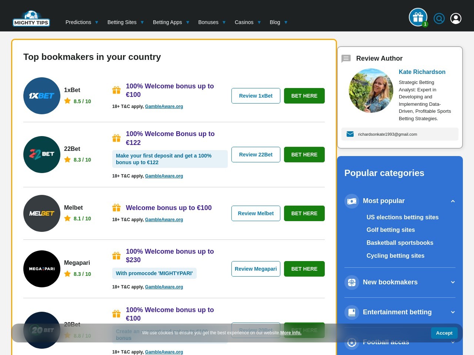The width and height of the screenshot is (474, 355).
Task: Click BET HERE for Melbet
Action: coord(304,213)
